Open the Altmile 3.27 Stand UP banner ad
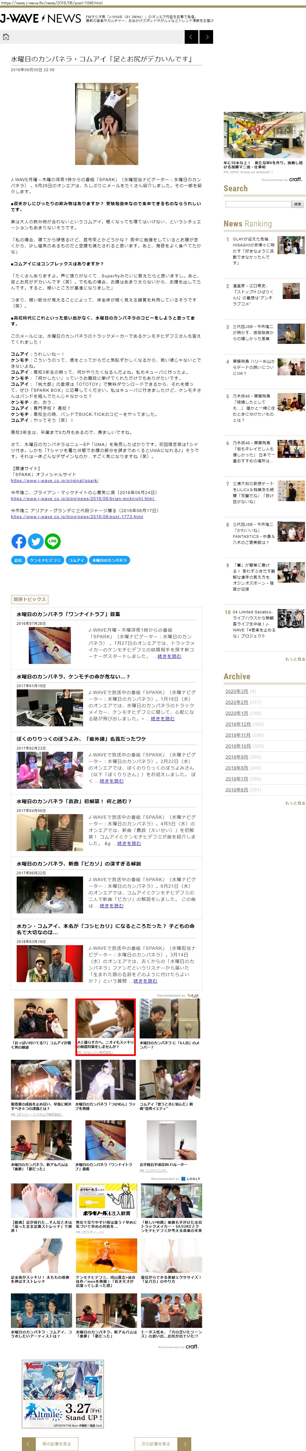 63,1394
